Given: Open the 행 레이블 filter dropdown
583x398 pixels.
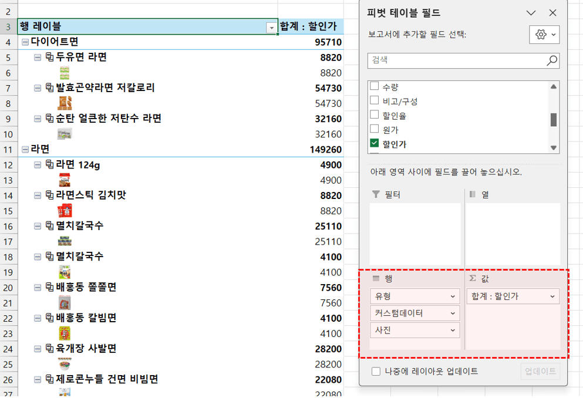Looking at the screenshot, I should click(271, 27).
